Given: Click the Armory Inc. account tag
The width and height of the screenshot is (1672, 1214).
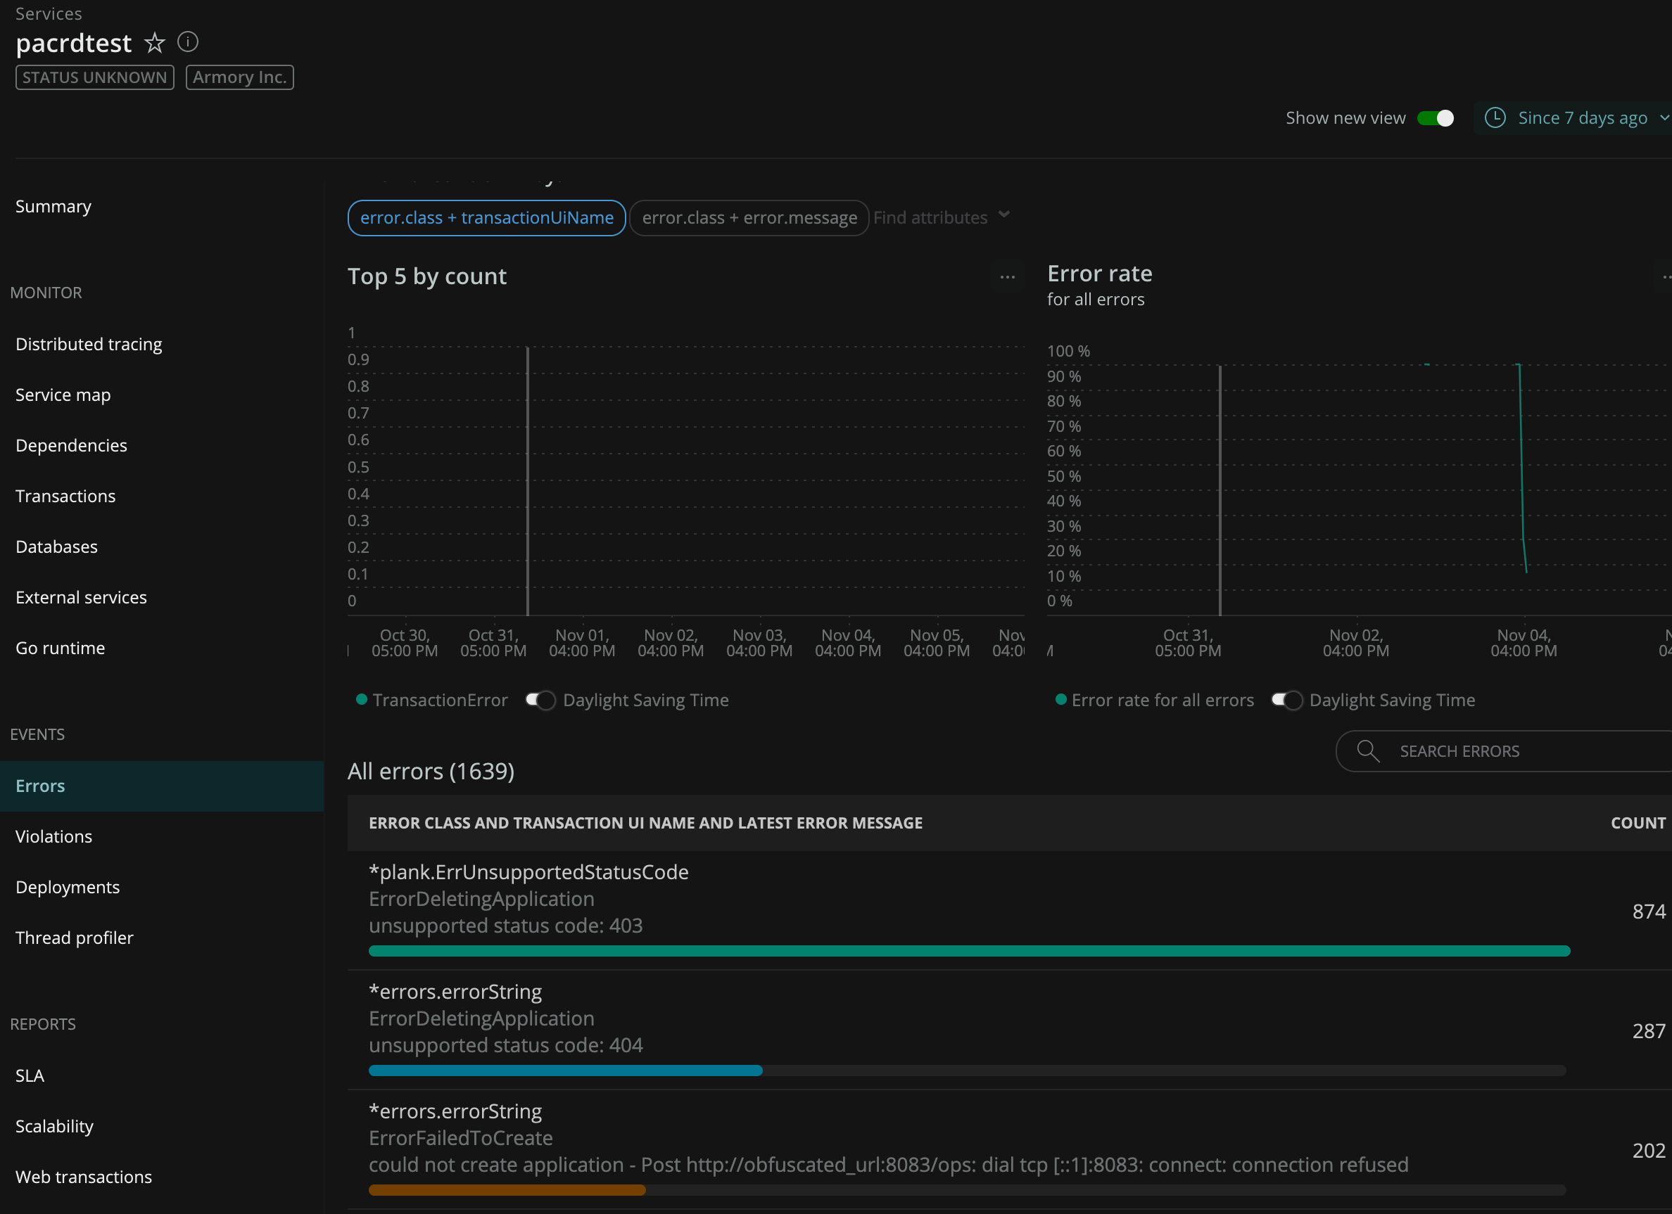Looking at the screenshot, I should point(239,77).
